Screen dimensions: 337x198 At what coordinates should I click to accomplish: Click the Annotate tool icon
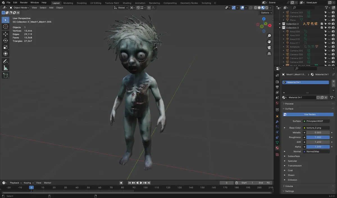(6, 61)
